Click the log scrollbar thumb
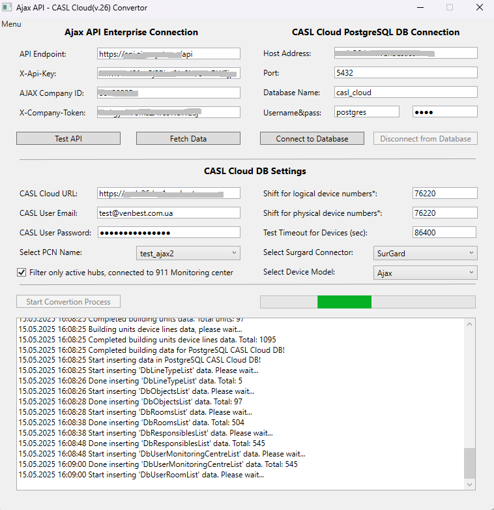The height and width of the screenshot is (510, 494). [x=470, y=463]
